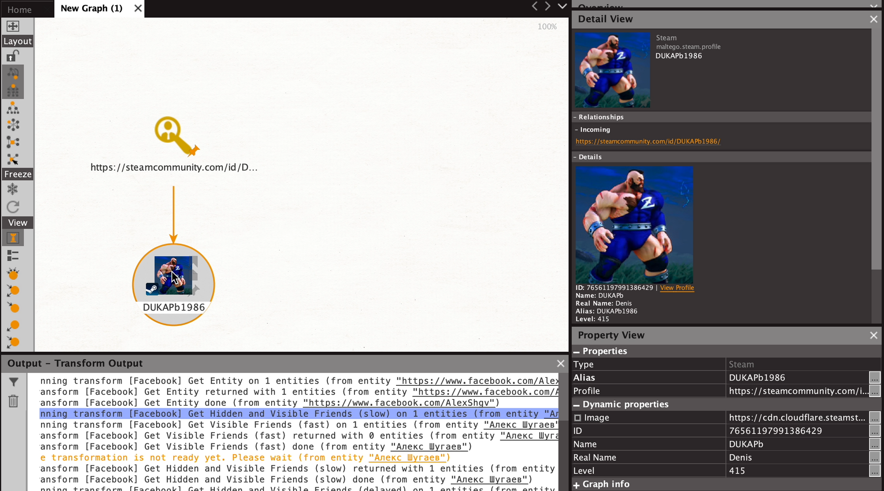Toggle the layout lock icon
The width and height of the screenshot is (884, 491).
point(13,56)
